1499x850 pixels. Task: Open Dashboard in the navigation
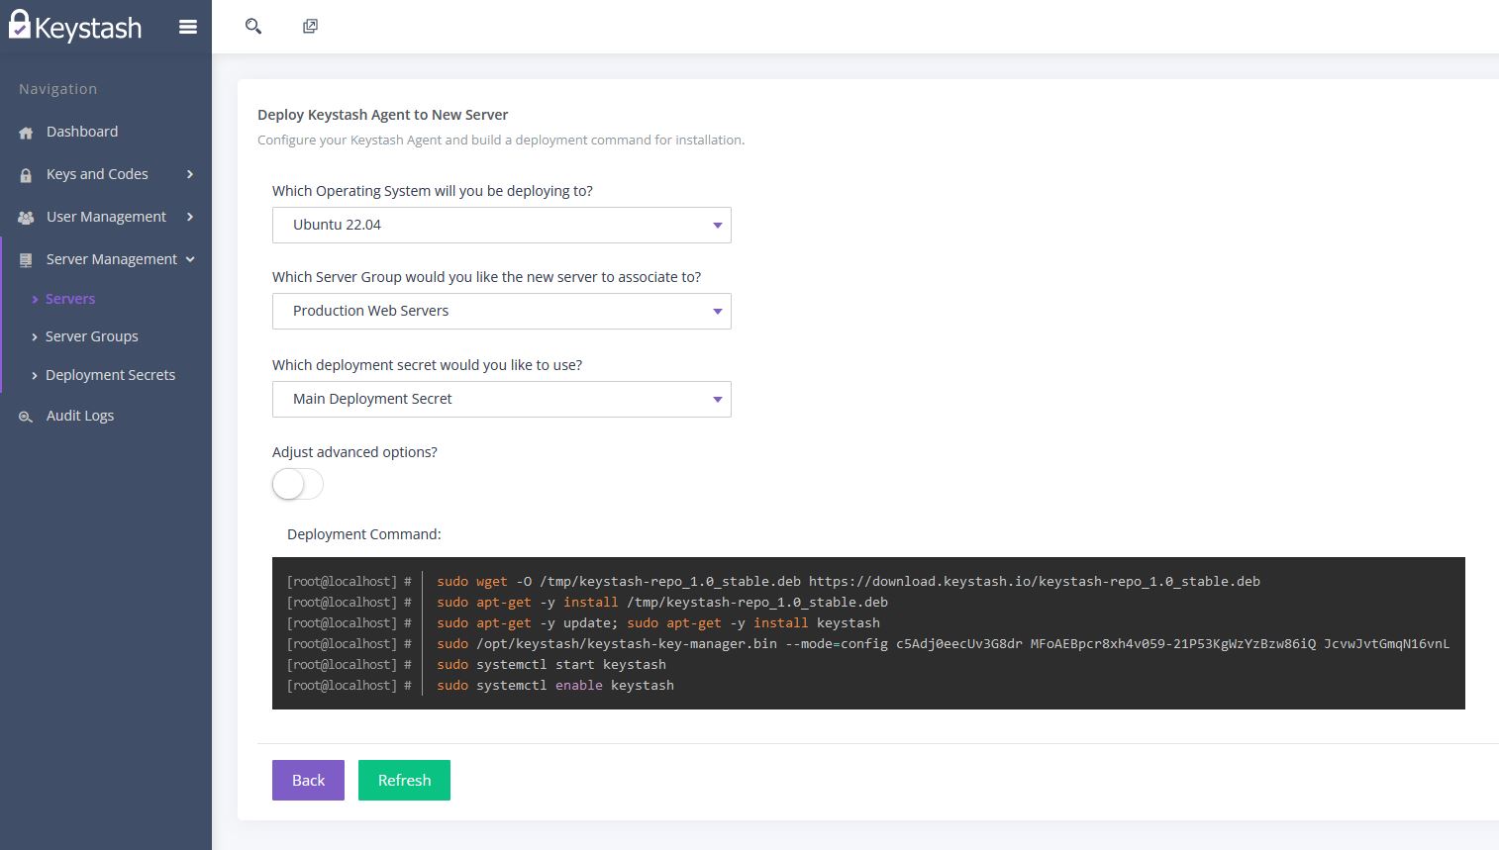pyautogui.click(x=82, y=132)
